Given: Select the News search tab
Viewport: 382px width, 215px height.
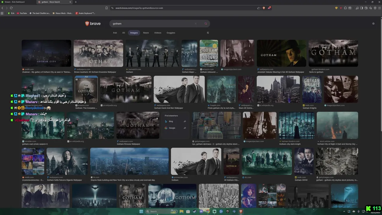Looking at the screenshot, I should click(146, 33).
